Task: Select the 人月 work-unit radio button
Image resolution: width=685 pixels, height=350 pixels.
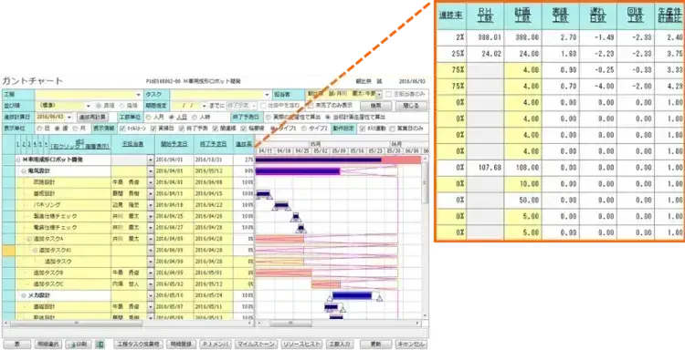Action: tap(149, 118)
